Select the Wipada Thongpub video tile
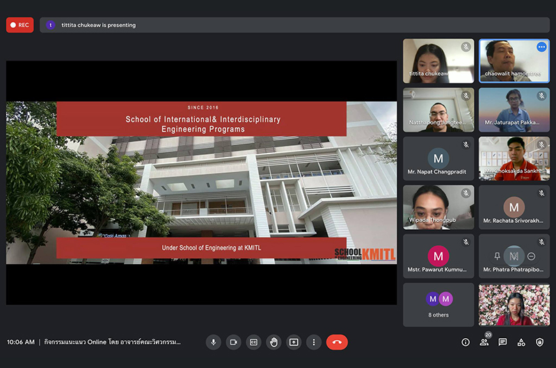This screenshot has width=556, height=368. tap(438, 208)
